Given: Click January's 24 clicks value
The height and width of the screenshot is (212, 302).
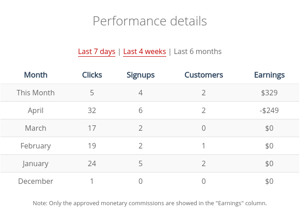Looking at the screenshot, I should pos(92,163).
